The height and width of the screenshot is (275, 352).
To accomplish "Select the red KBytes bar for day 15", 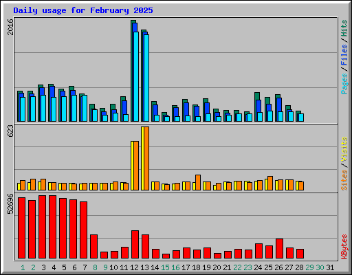I will [x=166, y=256].
